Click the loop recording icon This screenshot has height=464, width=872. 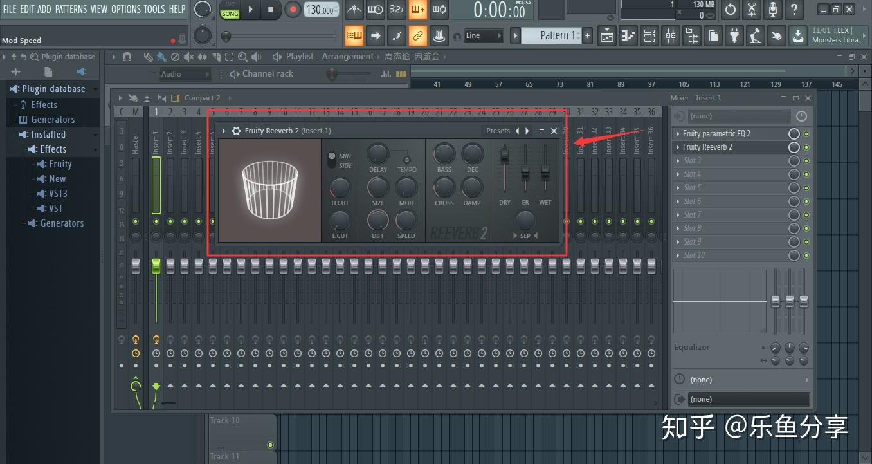[x=439, y=10]
